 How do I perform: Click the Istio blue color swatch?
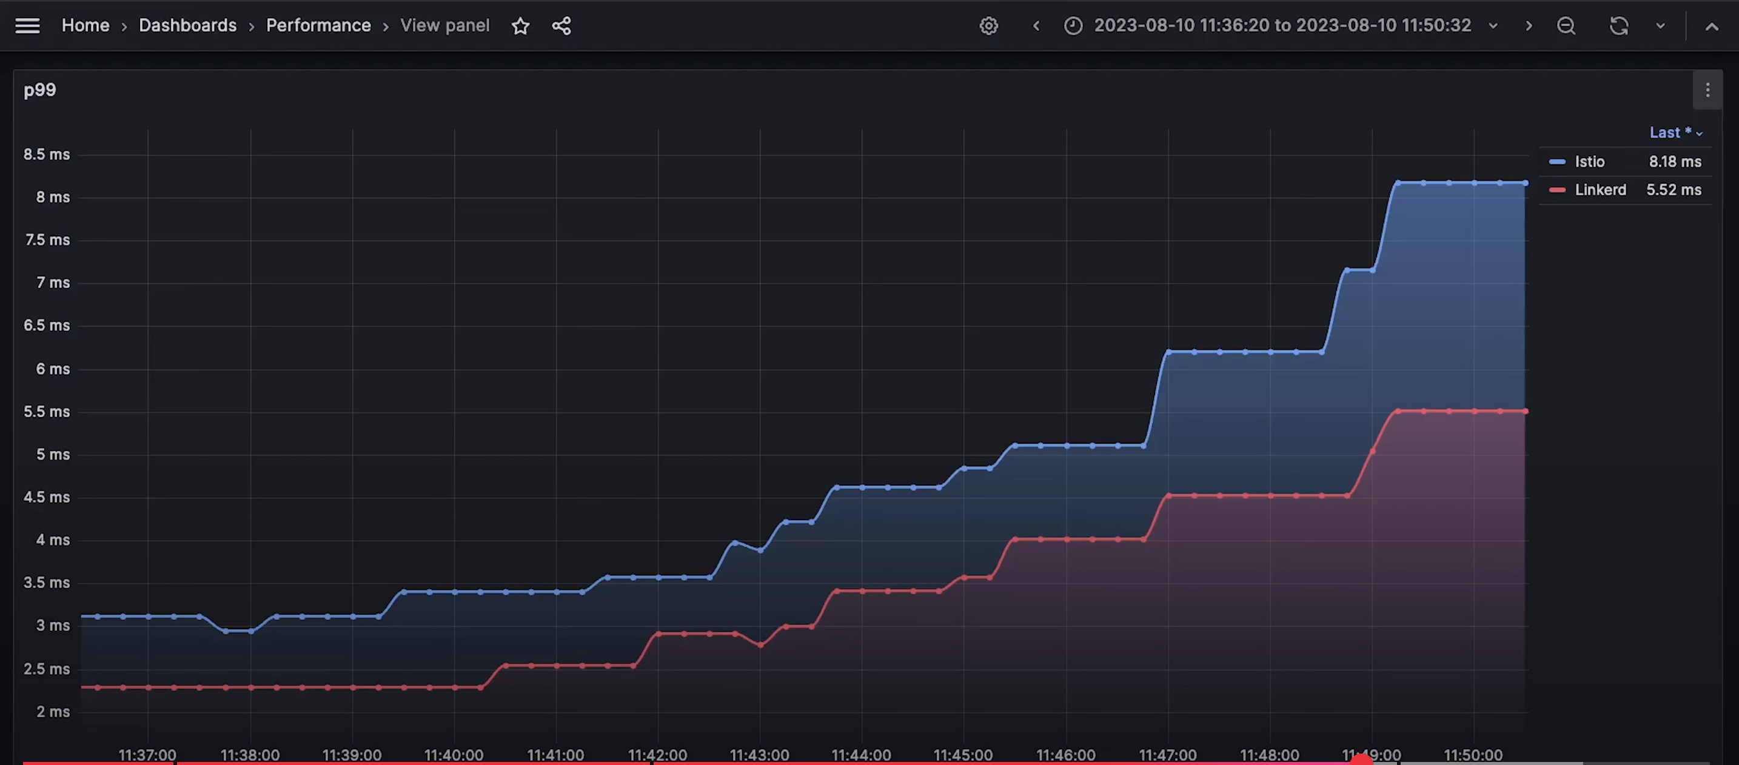click(1556, 161)
